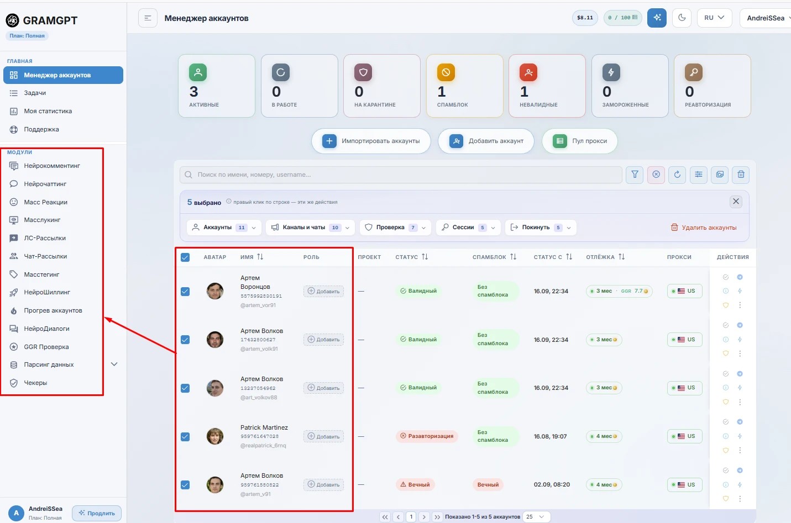Screen dimensions: 791x523
Task: Open the filter funnel icon
Action: point(635,175)
